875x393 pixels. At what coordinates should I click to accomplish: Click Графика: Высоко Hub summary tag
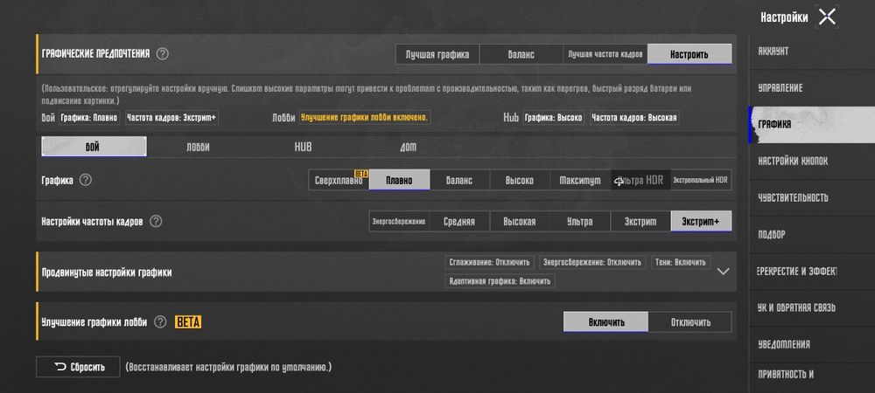tap(554, 118)
